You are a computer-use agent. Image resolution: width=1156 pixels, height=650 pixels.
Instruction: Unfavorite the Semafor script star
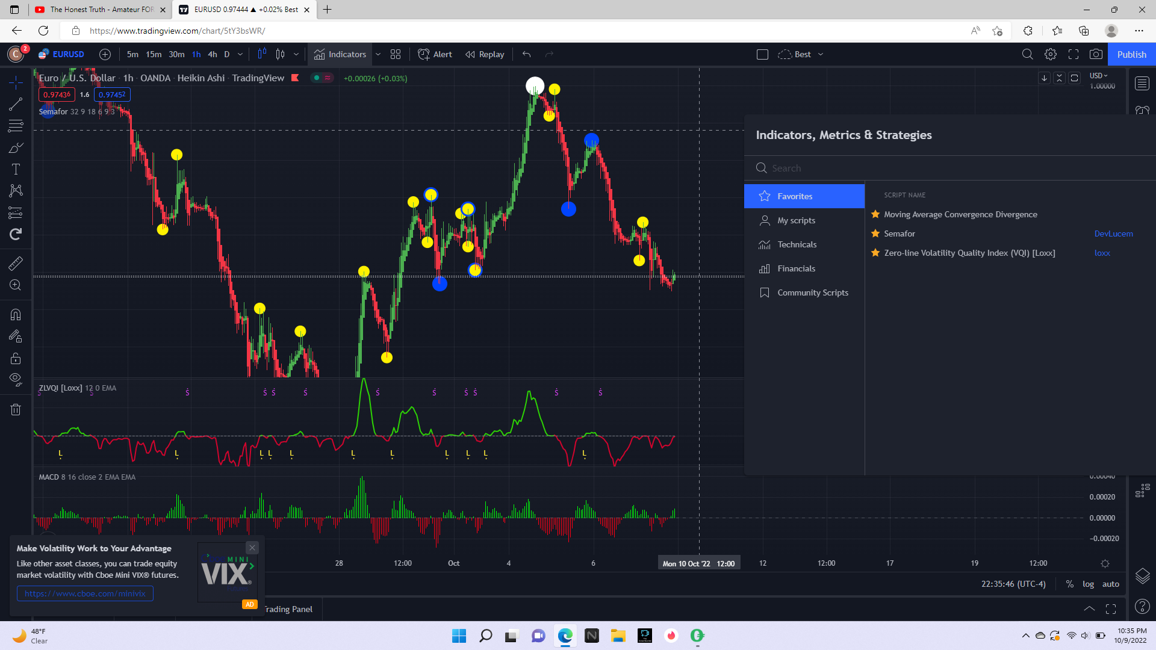click(875, 234)
